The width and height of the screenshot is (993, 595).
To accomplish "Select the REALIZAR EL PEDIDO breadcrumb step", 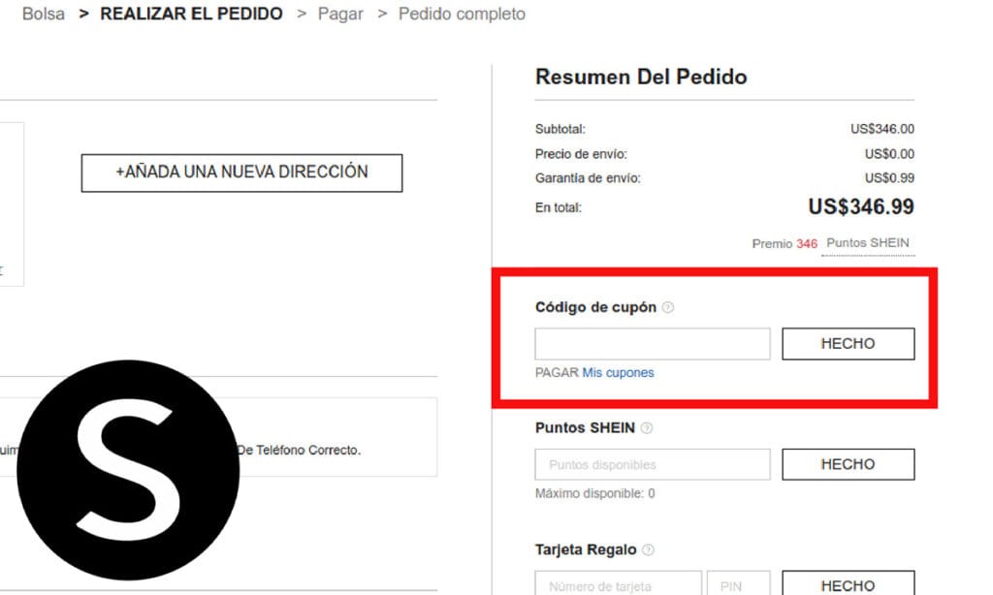I will (191, 14).
